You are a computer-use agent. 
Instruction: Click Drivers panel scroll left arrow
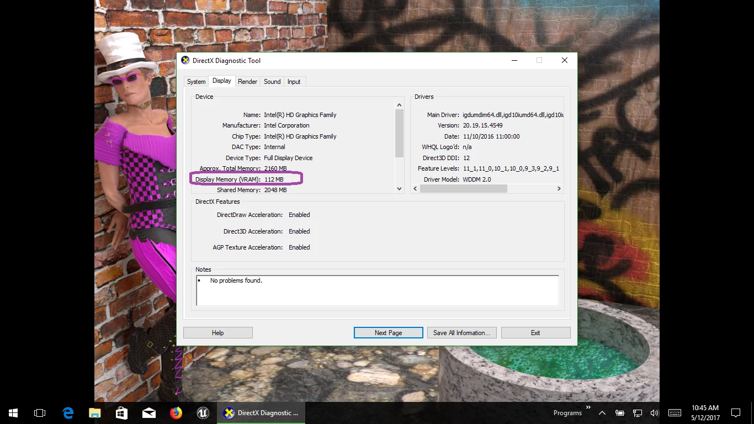pos(416,189)
